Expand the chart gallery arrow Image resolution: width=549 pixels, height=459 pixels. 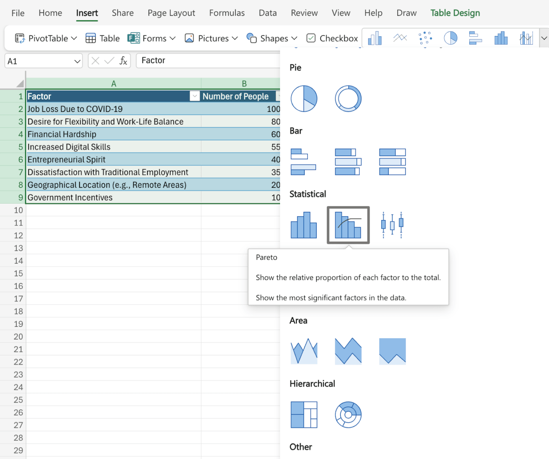coord(544,38)
